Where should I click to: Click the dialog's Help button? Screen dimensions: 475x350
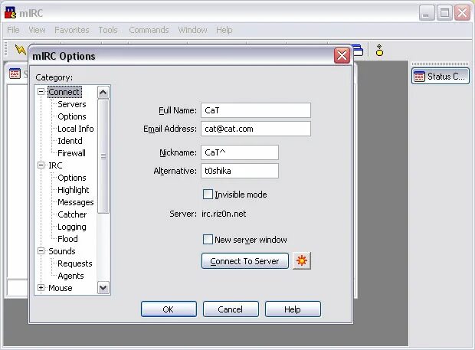coord(293,309)
